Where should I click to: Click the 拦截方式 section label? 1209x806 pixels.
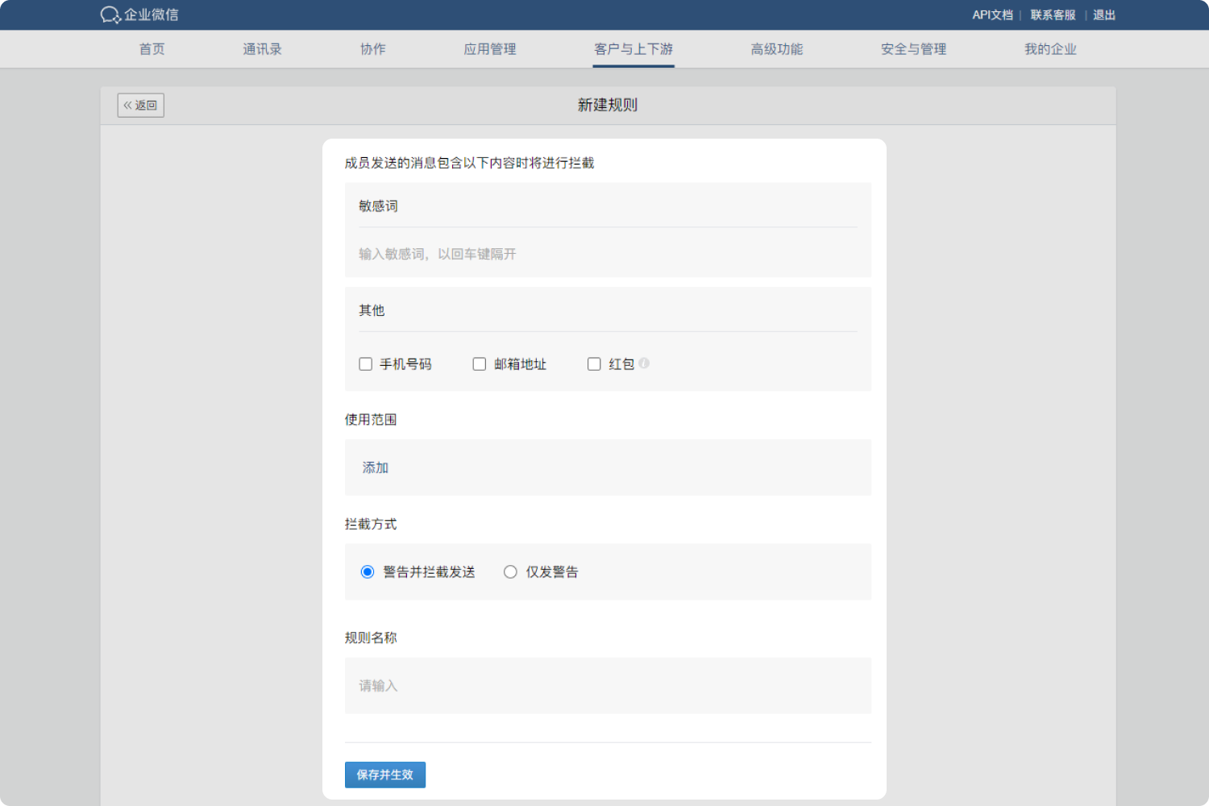tap(371, 524)
